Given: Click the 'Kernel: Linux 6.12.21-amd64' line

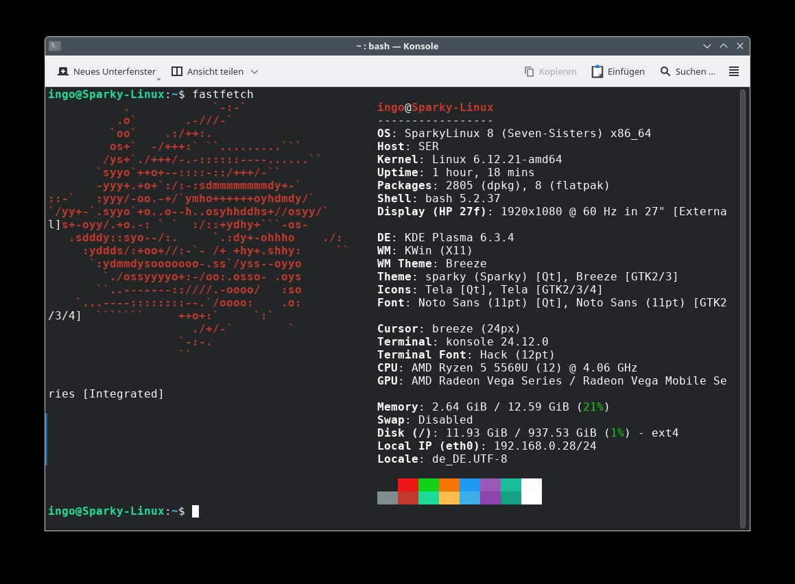Looking at the screenshot, I should tap(469, 160).
